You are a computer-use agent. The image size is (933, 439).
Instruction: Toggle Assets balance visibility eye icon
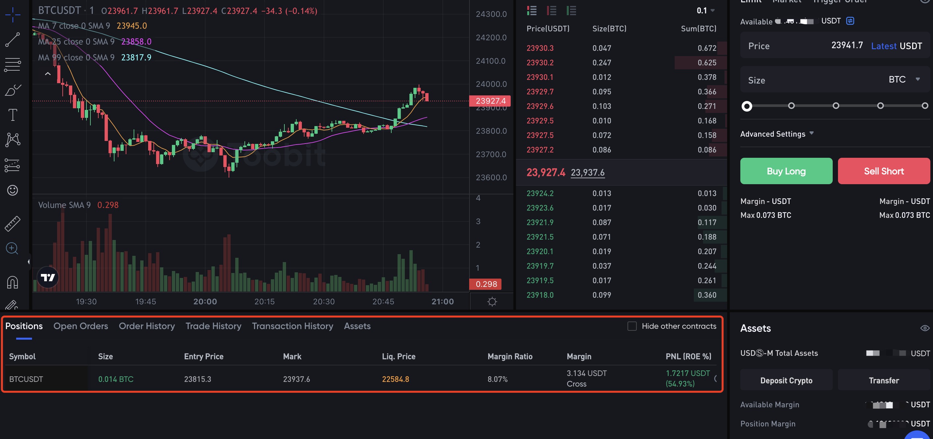click(x=924, y=328)
